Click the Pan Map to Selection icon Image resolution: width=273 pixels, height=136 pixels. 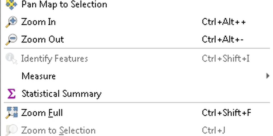pyautogui.click(x=11, y=4)
